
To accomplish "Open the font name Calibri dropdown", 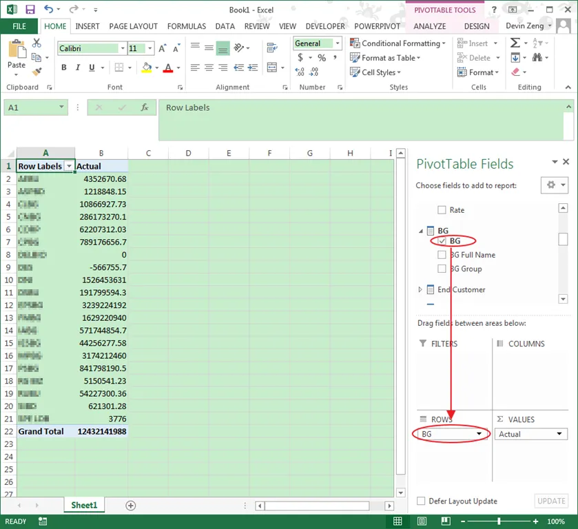I will click(x=123, y=48).
